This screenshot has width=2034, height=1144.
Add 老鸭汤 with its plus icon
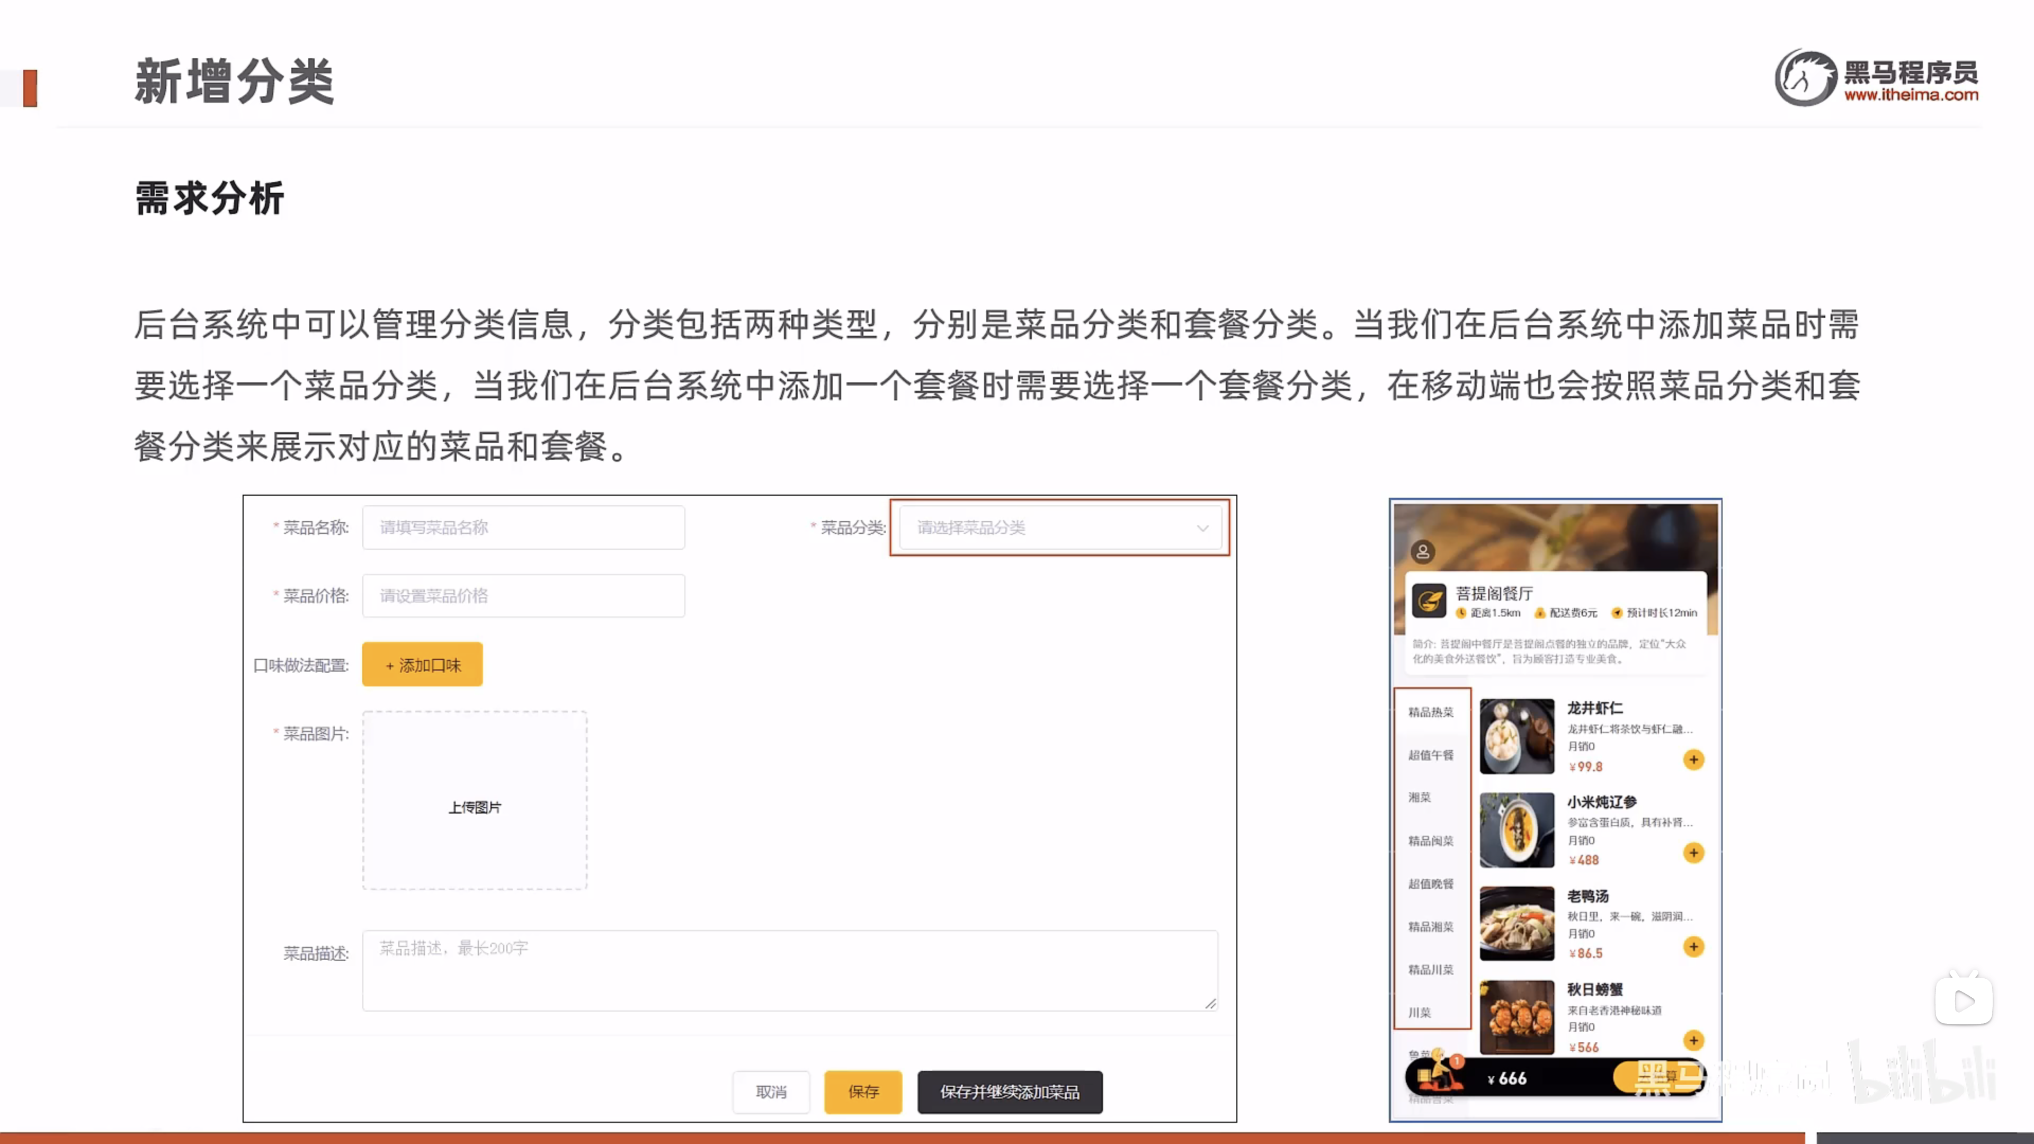click(x=1693, y=946)
